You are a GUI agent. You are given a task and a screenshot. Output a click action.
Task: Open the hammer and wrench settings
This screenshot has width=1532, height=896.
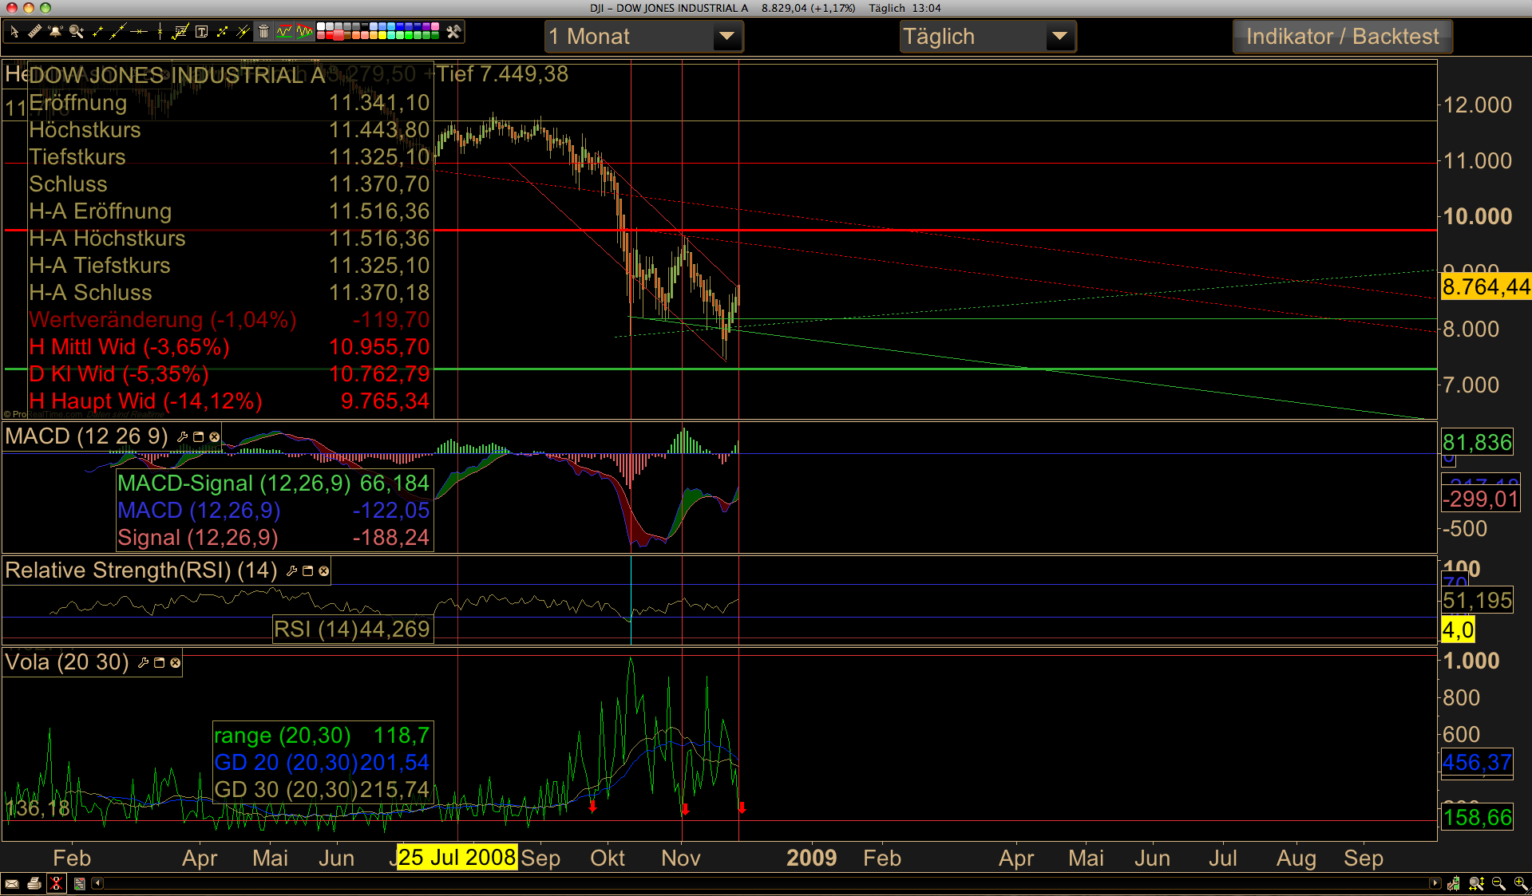click(453, 32)
